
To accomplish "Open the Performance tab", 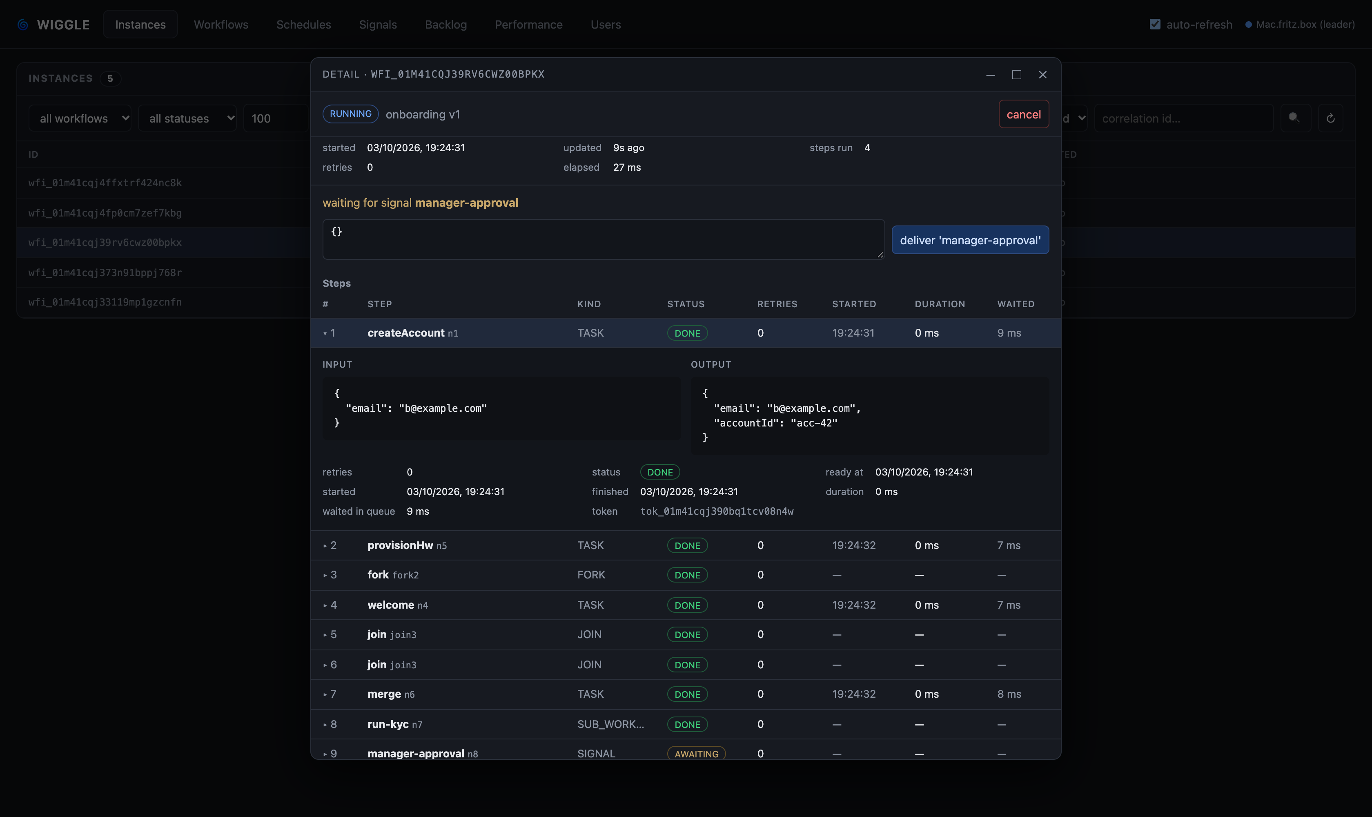I will point(528,24).
